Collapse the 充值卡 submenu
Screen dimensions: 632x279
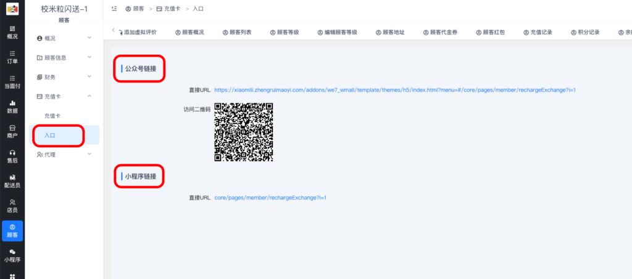pos(64,97)
